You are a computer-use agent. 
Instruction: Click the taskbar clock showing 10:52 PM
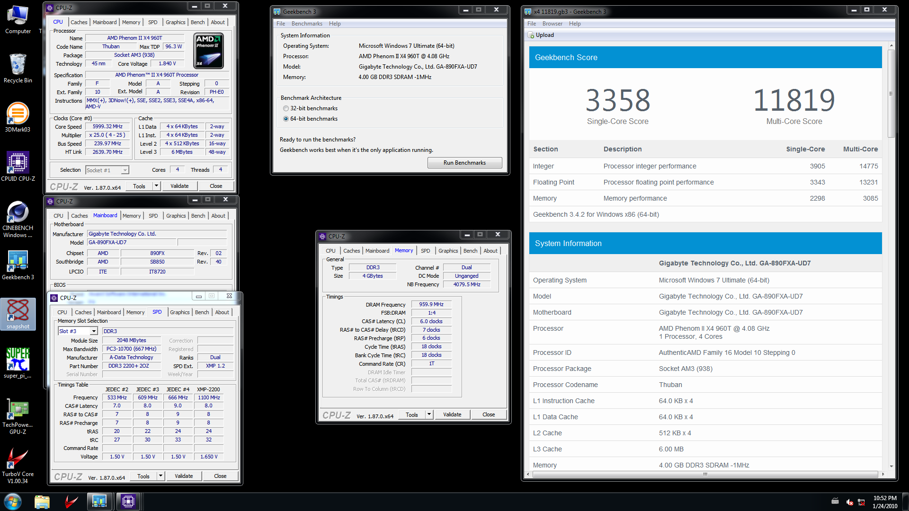pyautogui.click(x=884, y=502)
